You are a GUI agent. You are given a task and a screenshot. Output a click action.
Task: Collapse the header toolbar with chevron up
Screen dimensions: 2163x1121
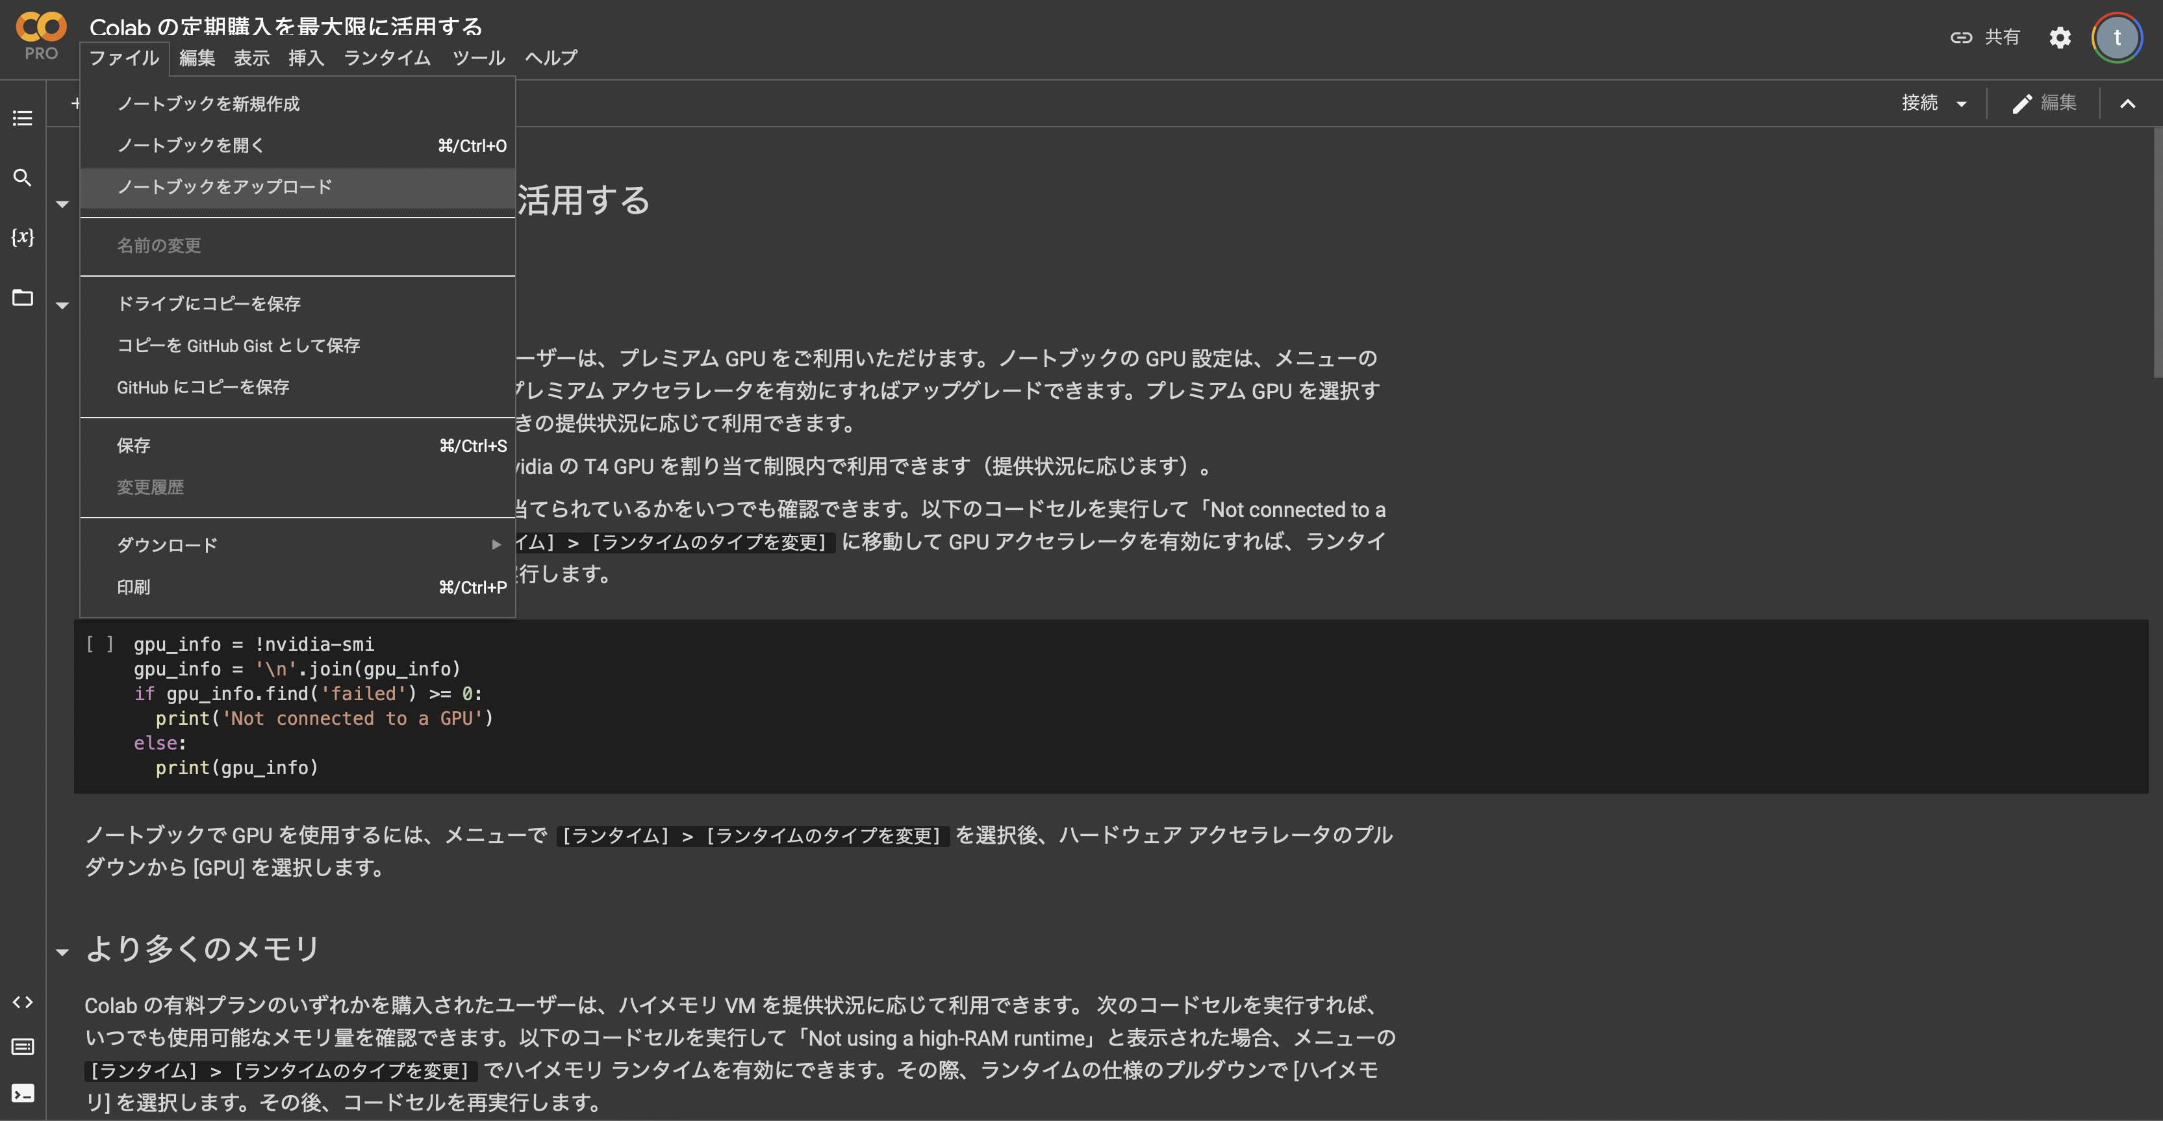pyautogui.click(x=2127, y=103)
